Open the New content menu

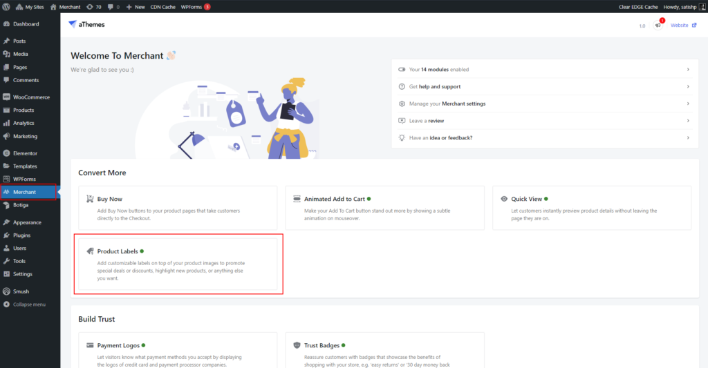point(136,7)
